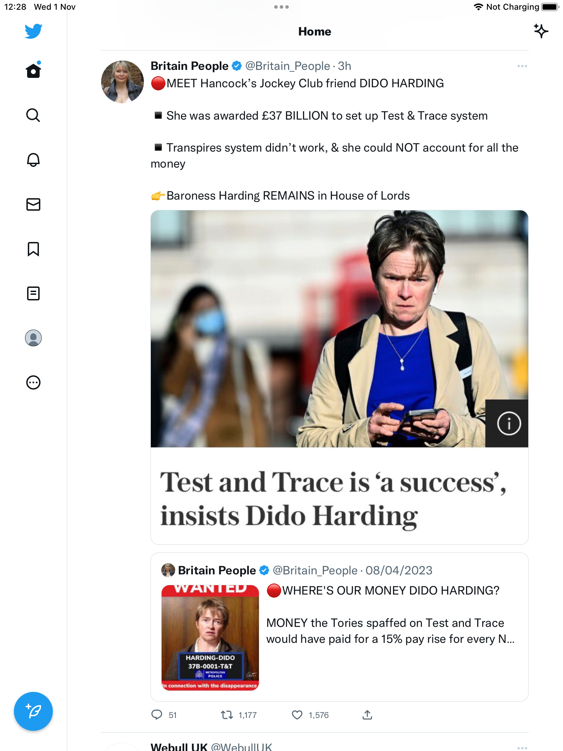Open the quoted WANTED poster thumbnail
This screenshot has height=751, width=563.
[210, 638]
